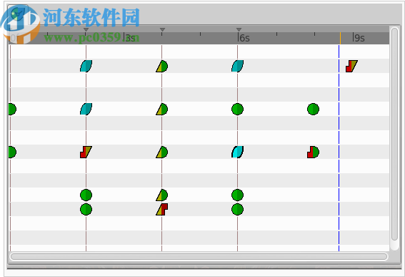Select red-green waypoint at 8s in third row

313,152
